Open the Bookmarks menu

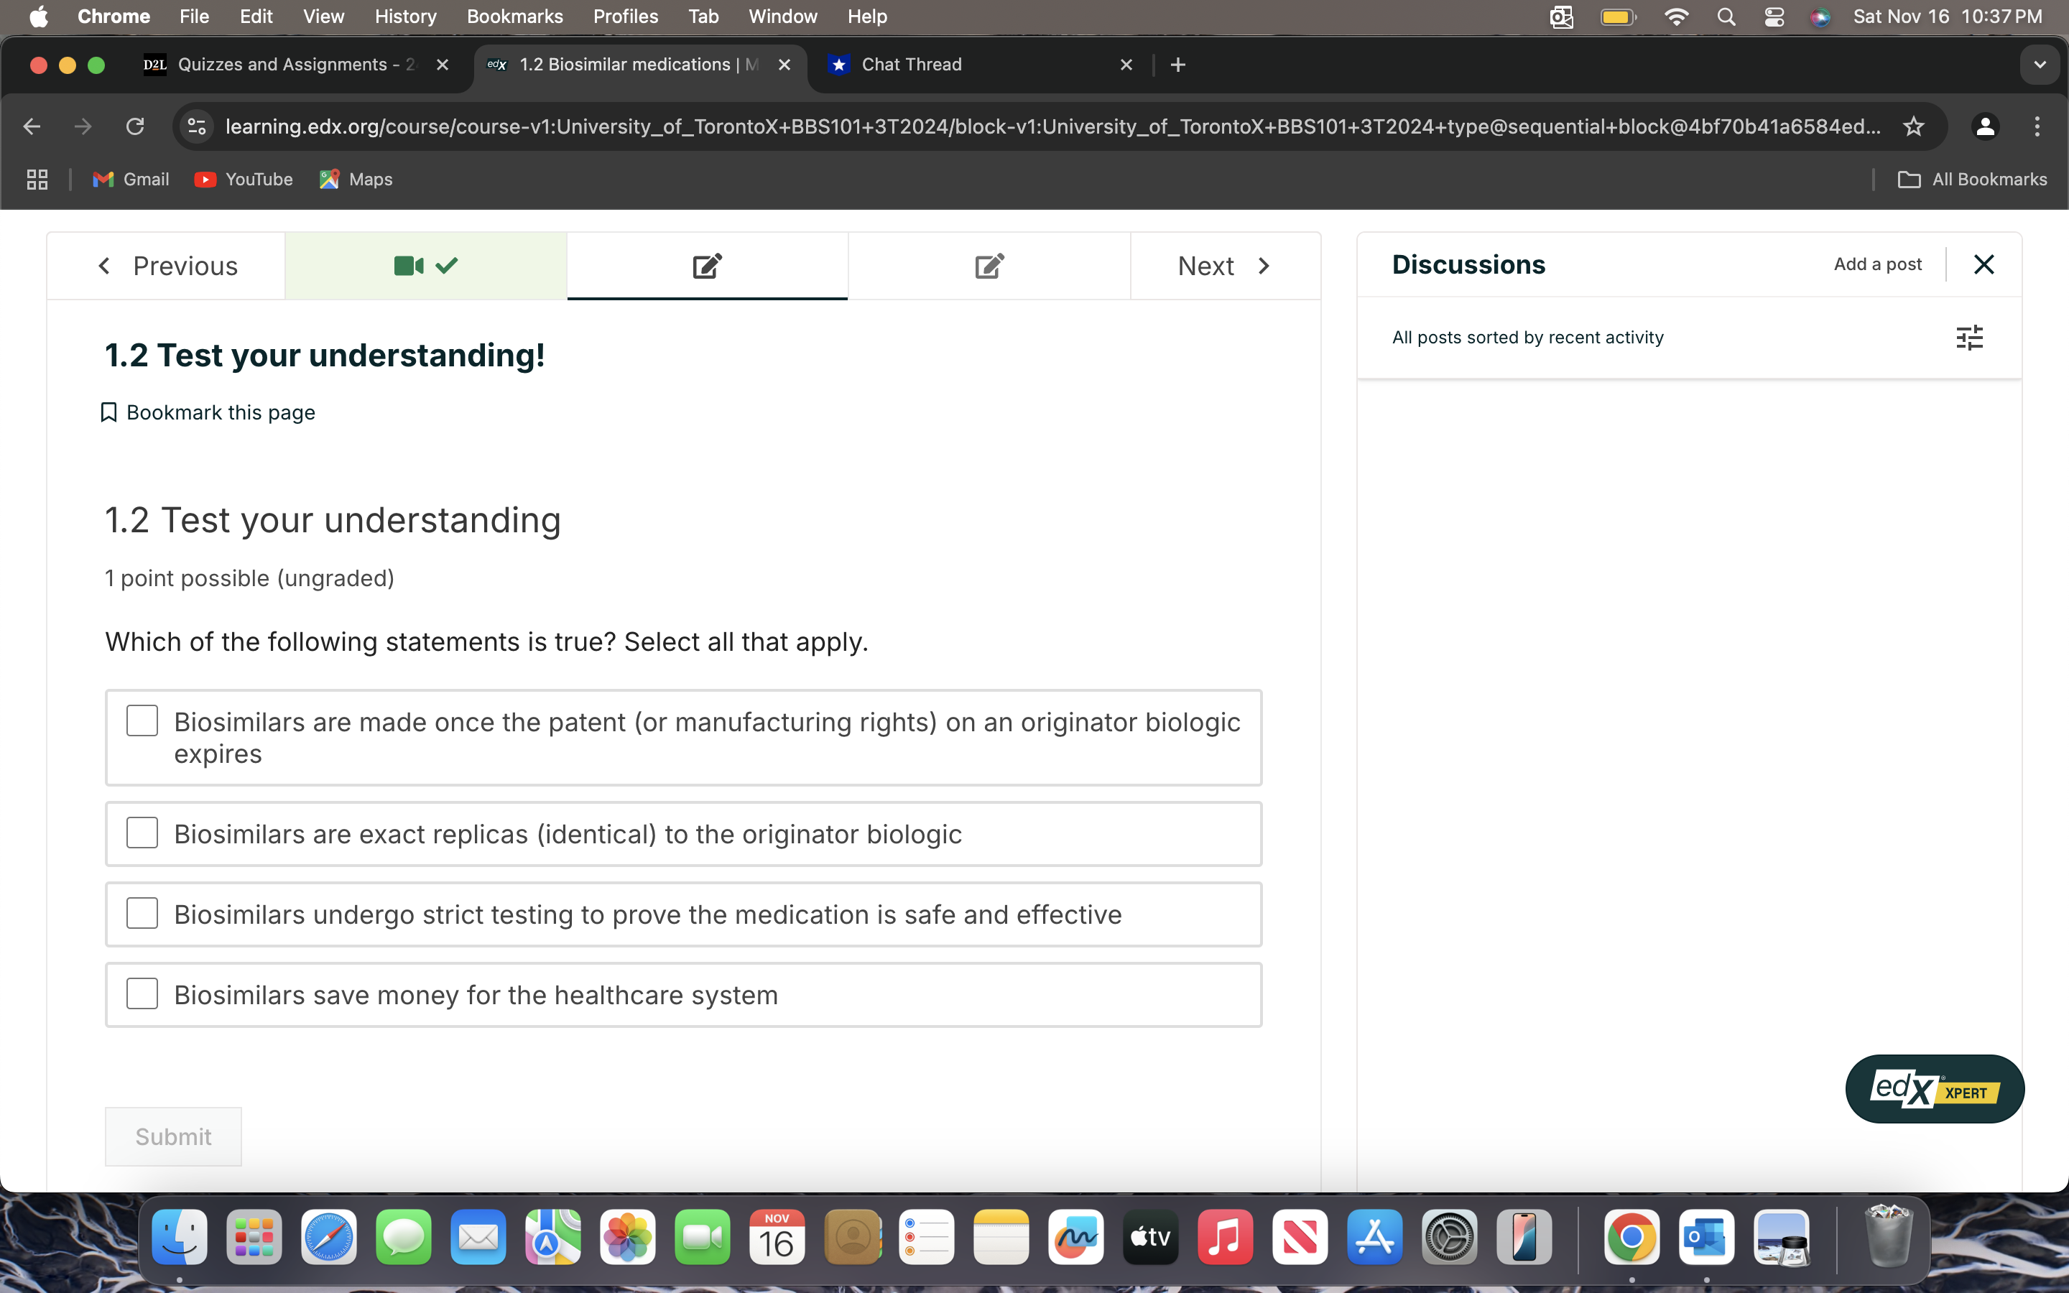coord(514,17)
